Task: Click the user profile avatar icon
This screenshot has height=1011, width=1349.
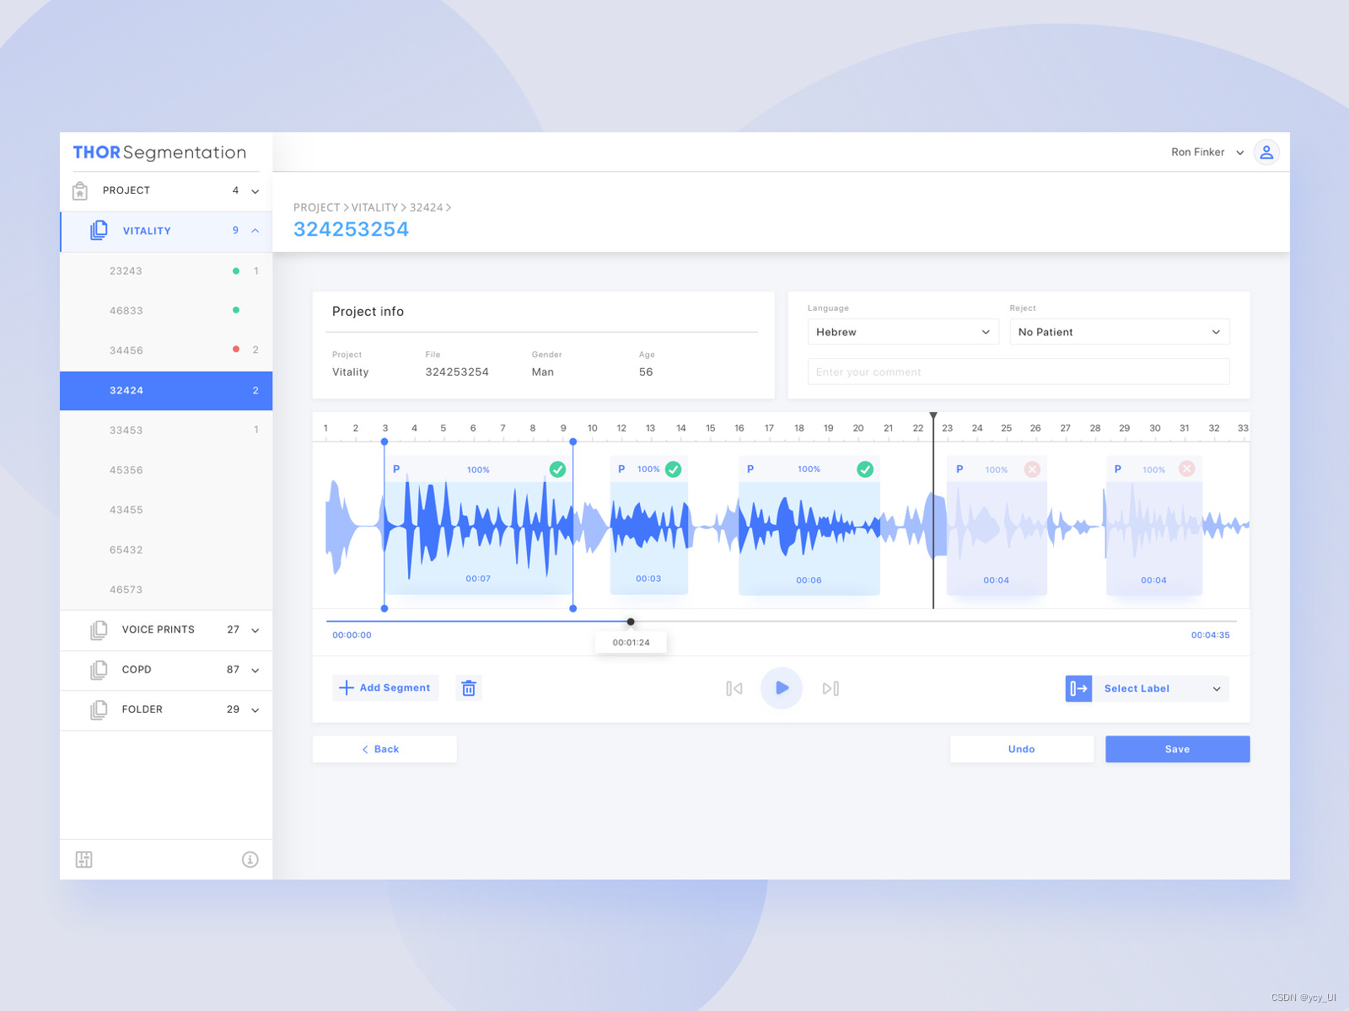Action: coord(1266,152)
